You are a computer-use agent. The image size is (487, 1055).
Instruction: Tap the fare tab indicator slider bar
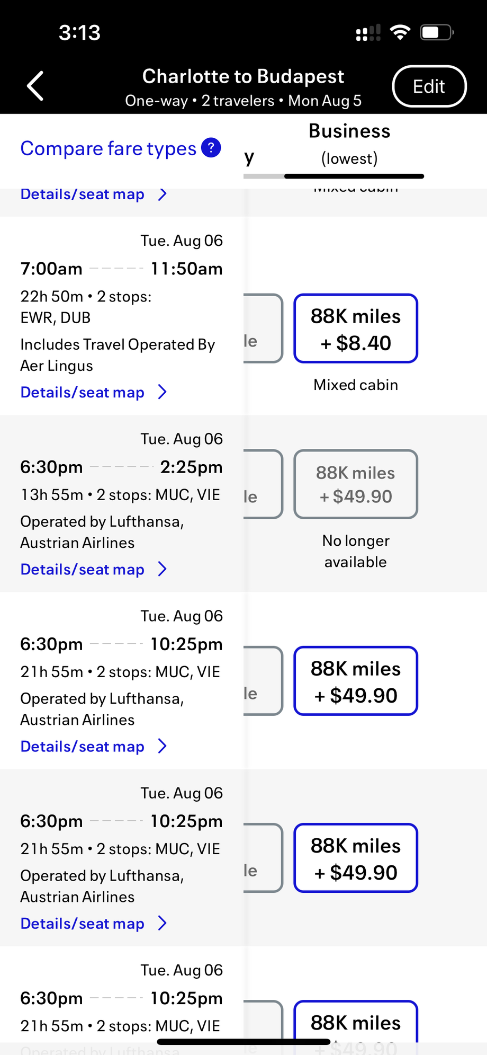(x=354, y=176)
